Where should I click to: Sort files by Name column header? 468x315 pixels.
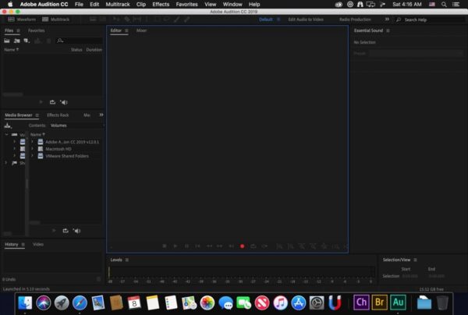(x=12, y=50)
